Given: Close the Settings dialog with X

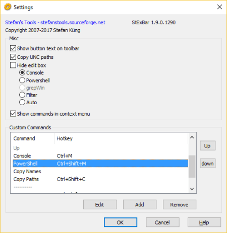Looking at the screenshot, I should (x=219, y=7).
